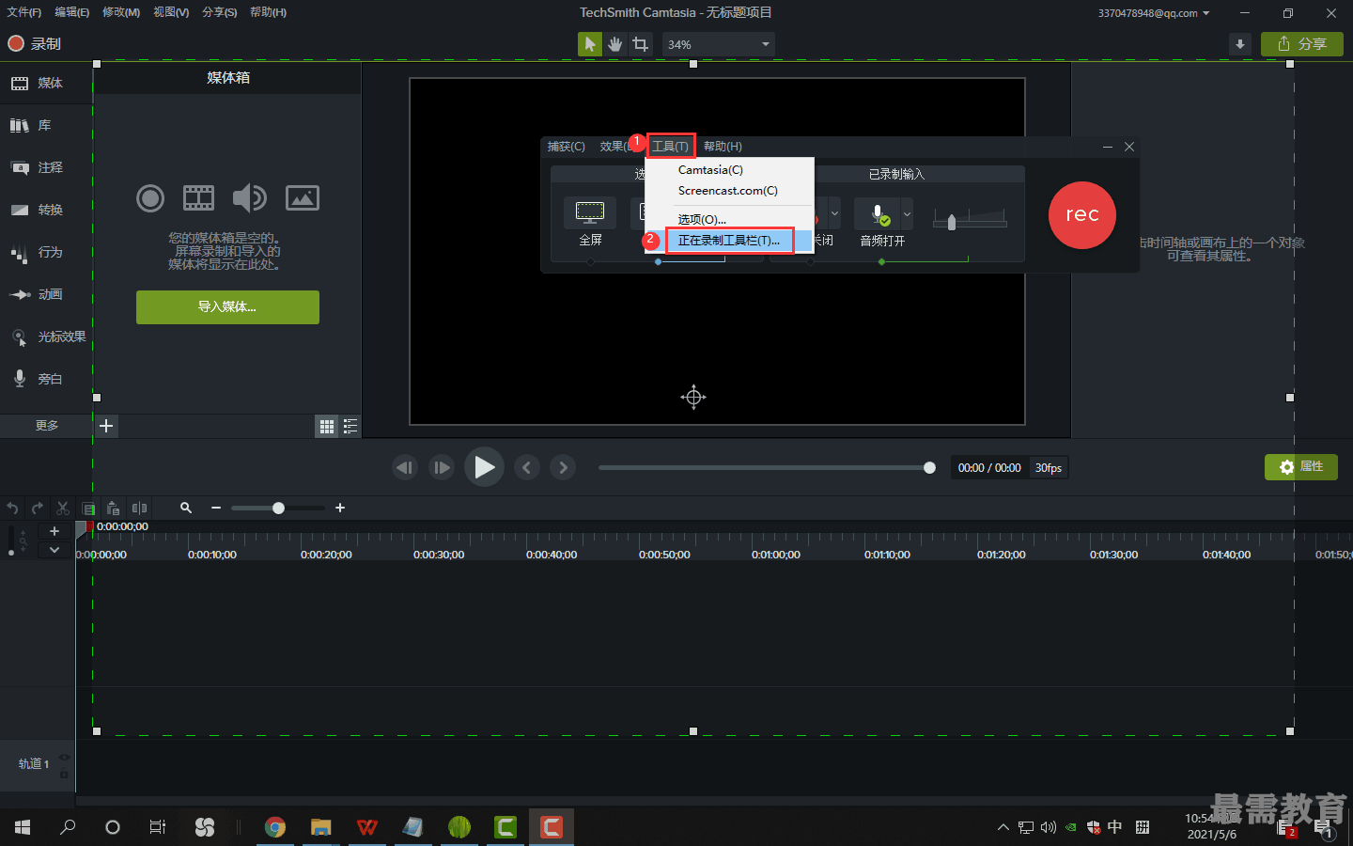1353x846 pixels.
Task: Toggle 轨道 1 track visibility eye
Action: (x=64, y=757)
